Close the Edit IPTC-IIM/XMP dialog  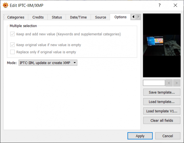[175, 5]
